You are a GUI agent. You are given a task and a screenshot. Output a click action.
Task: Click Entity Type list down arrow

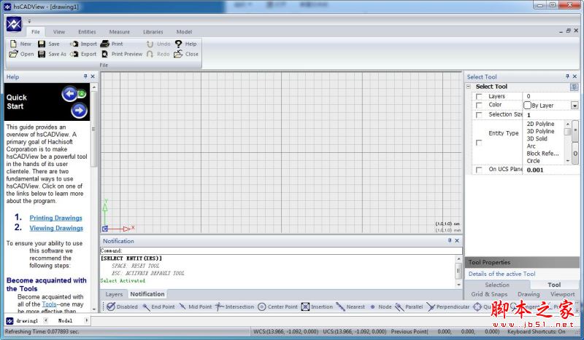(x=568, y=161)
